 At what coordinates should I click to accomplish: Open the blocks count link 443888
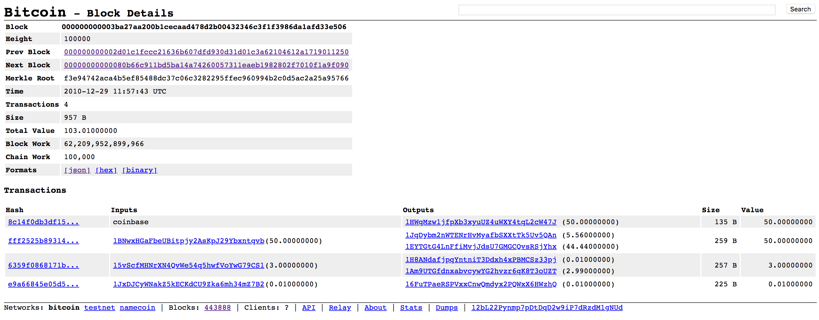coord(217,308)
